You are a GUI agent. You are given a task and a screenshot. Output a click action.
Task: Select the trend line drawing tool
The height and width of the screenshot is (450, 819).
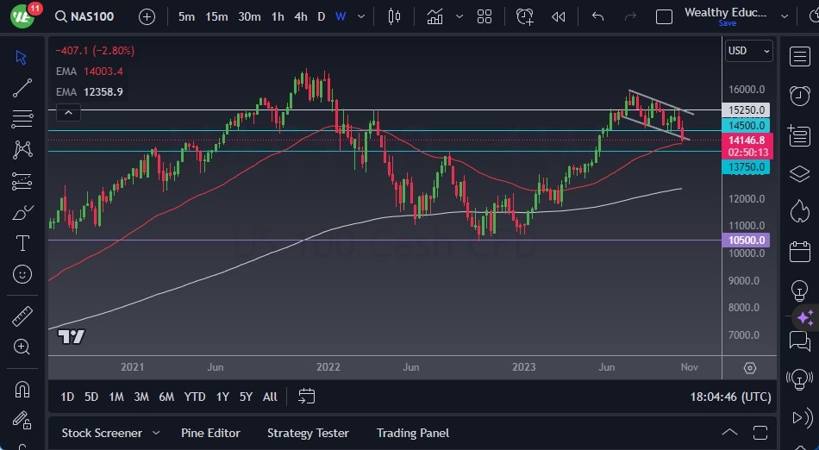(x=22, y=87)
